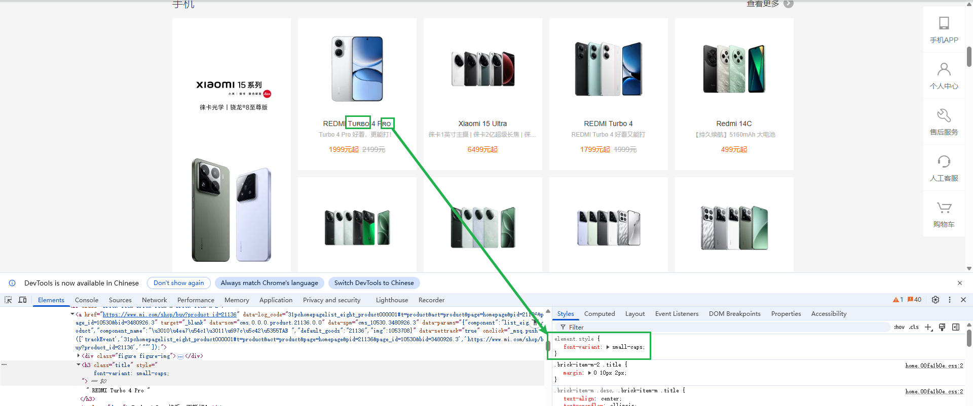The image size is (973, 406).
Task: Collapse the h3 title element node
Action: coord(79,365)
